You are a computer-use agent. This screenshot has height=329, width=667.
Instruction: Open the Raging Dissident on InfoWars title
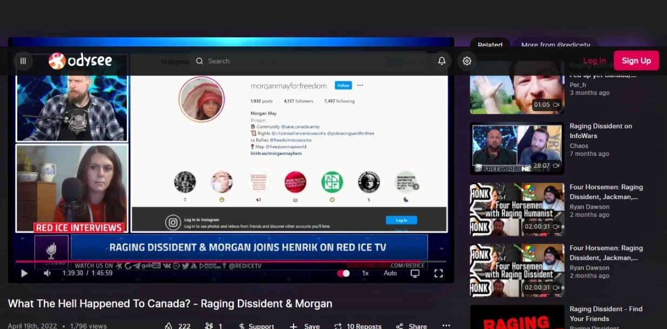601,131
